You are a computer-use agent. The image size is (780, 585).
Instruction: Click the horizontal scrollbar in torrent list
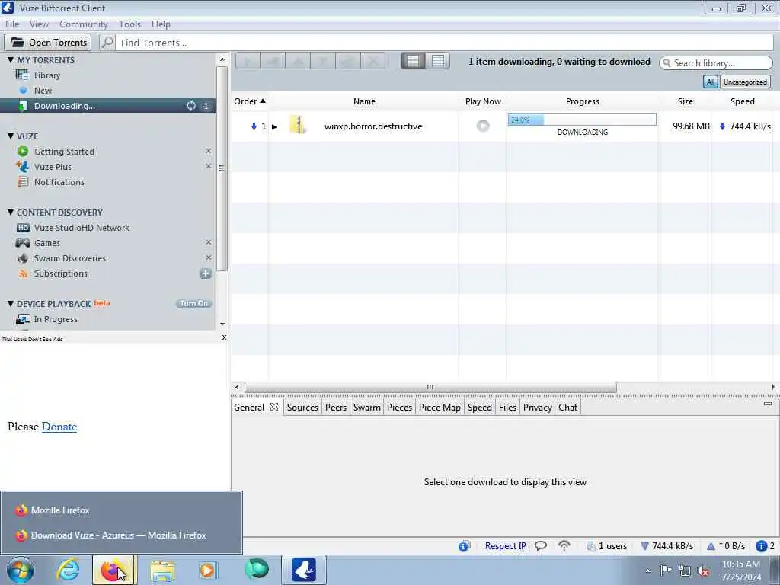pyautogui.click(x=430, y=387)
